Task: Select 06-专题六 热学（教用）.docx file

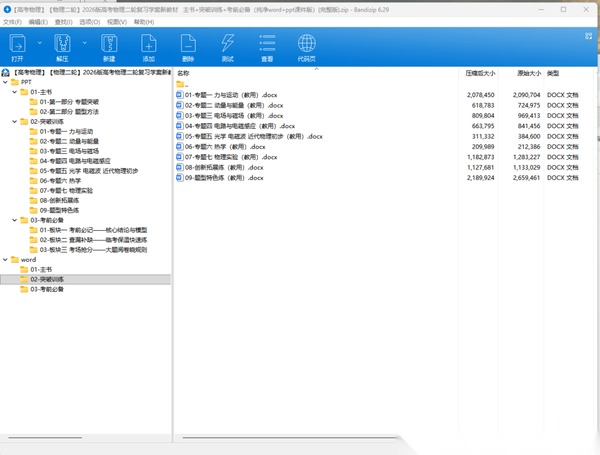Action: pyautogui.click(x=225, y=147)
